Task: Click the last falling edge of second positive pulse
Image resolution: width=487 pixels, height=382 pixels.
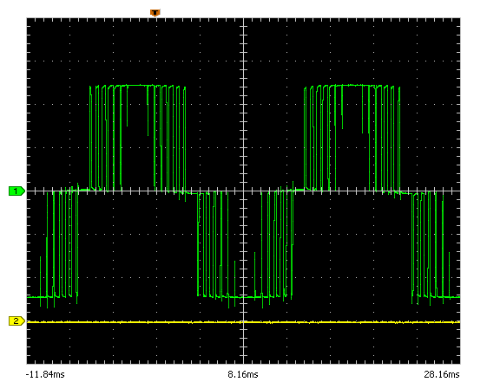Action: tap(399, 138)
